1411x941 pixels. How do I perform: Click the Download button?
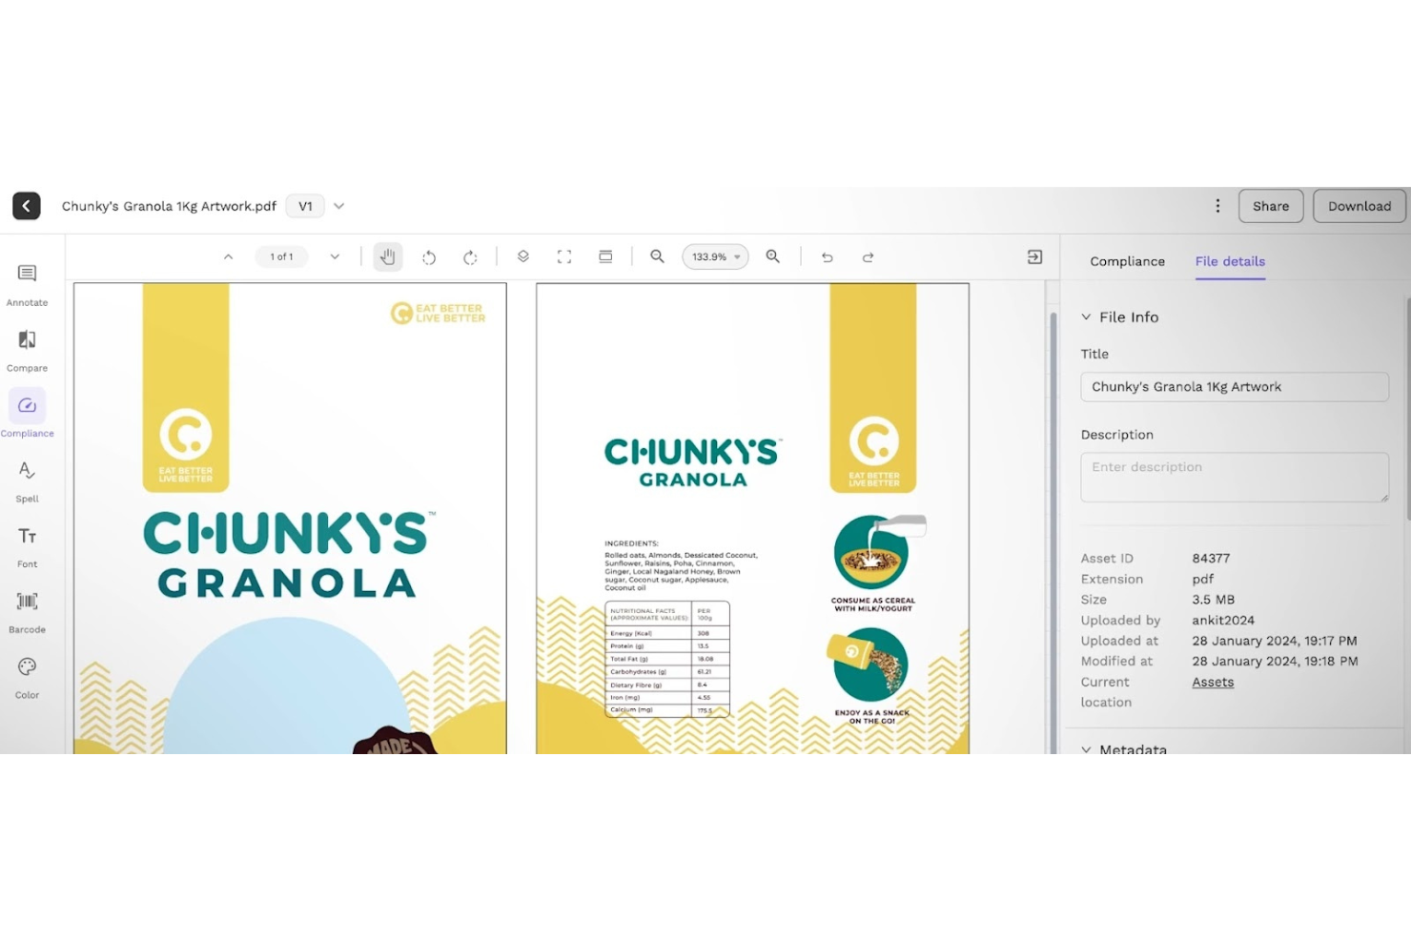click(1360, 206)
